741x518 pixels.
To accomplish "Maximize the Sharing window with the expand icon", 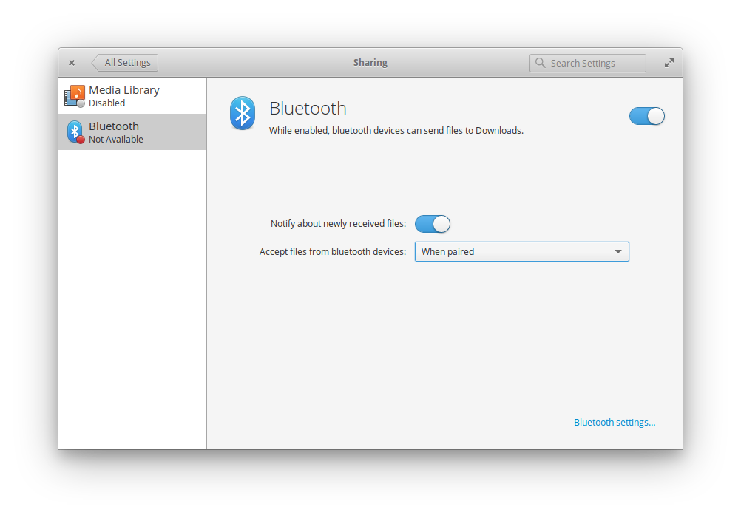I will click(x=669, y=63).
